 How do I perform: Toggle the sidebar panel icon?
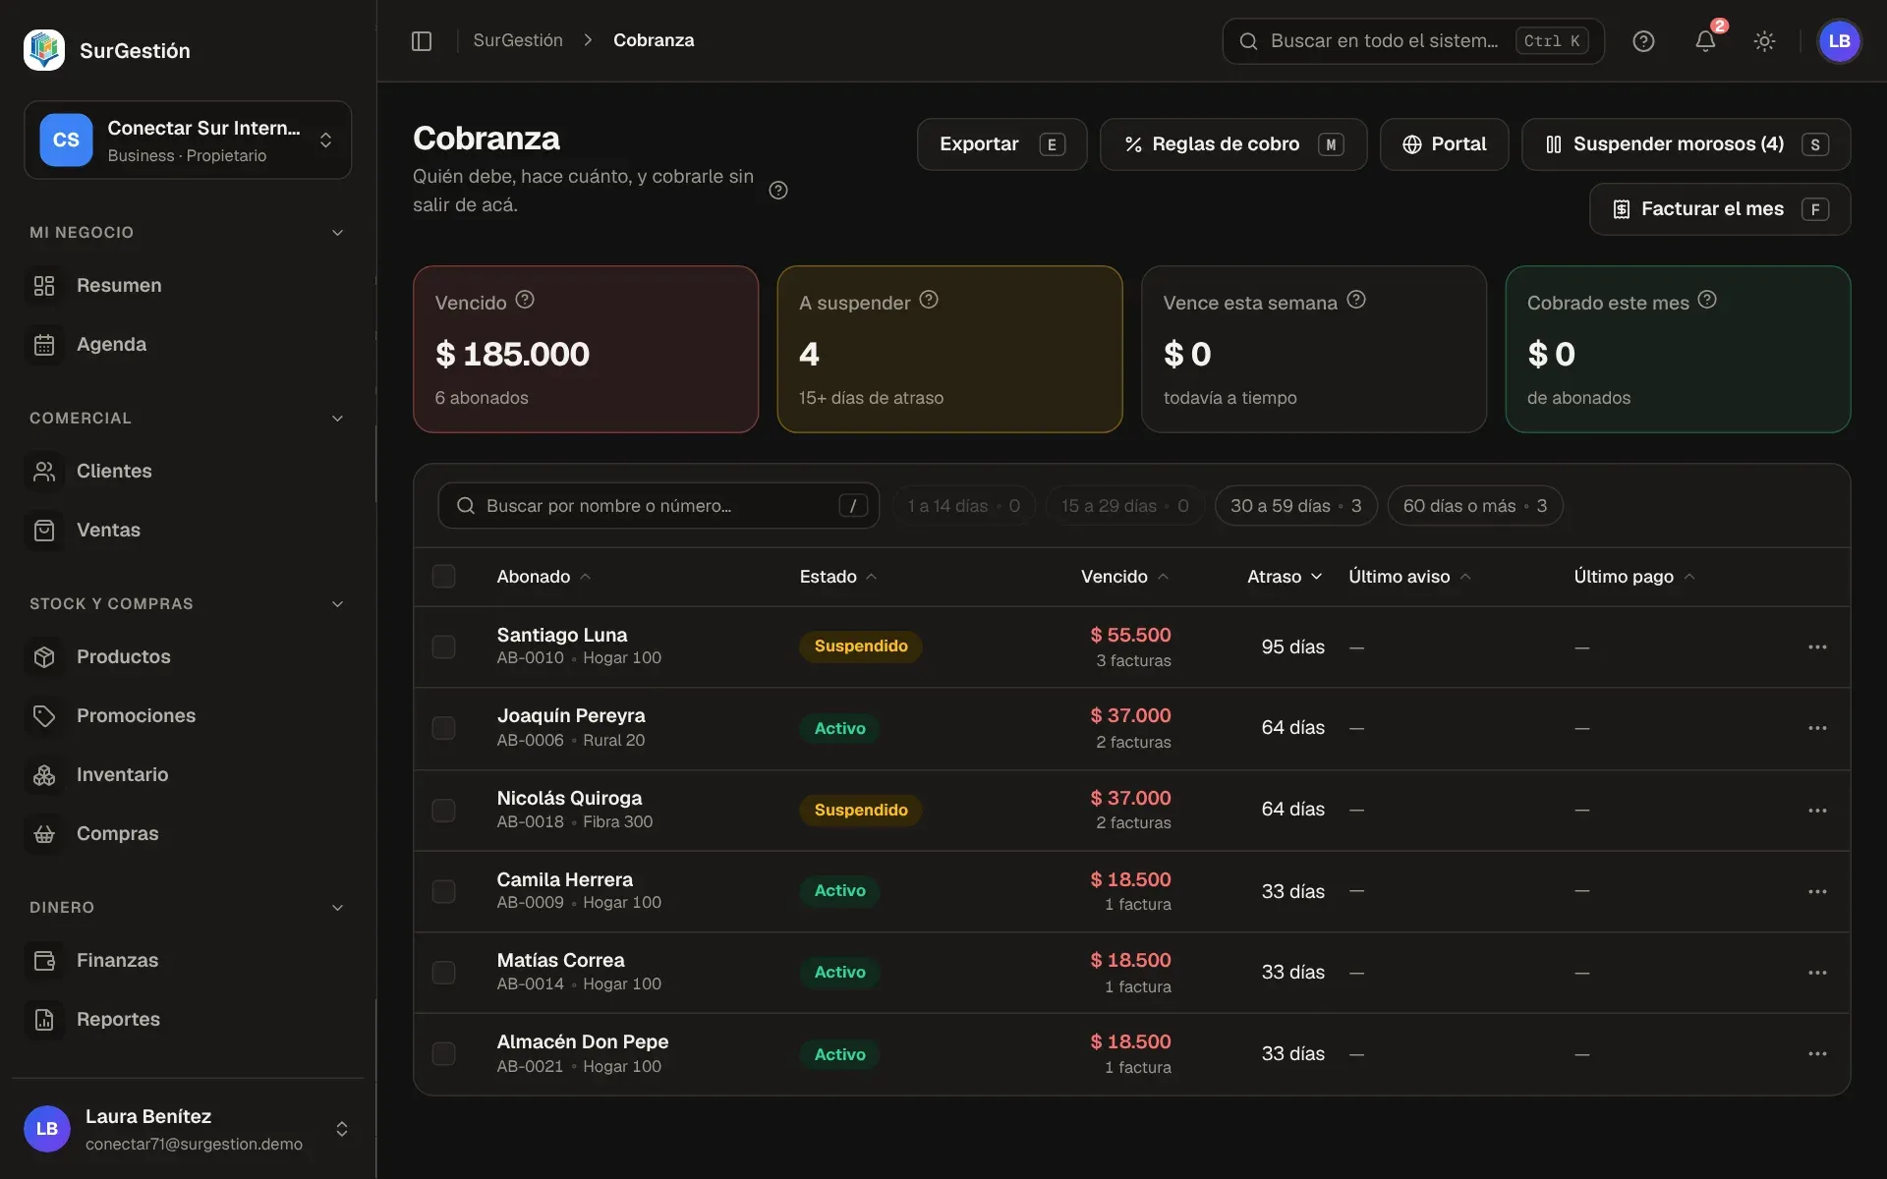[422, 41]
